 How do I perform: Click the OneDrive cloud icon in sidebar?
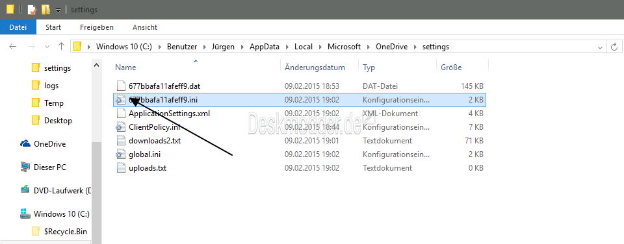point(25,143)
